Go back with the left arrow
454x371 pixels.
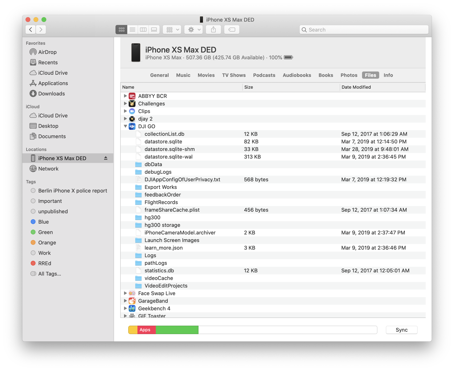[x=31, y=30]
